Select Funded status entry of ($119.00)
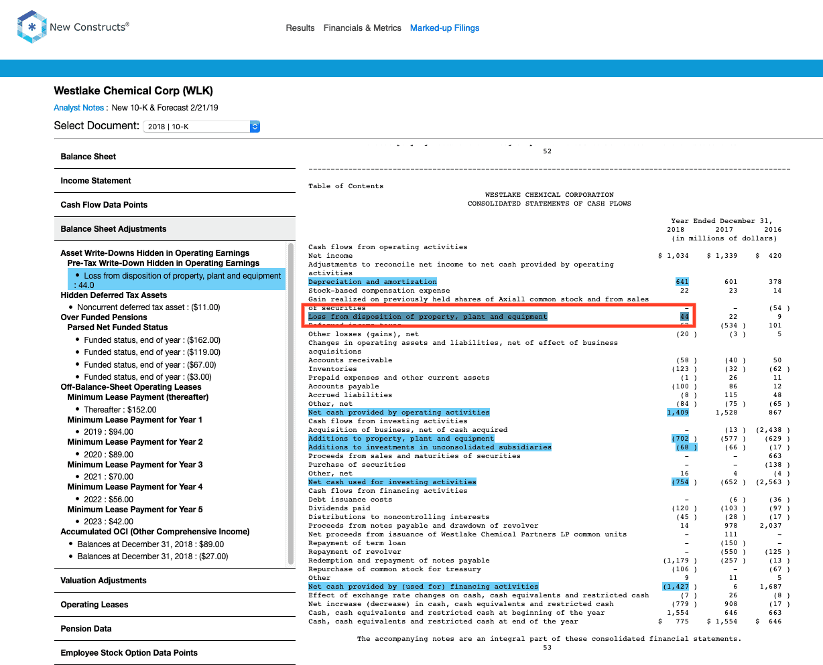Viewport: 823px width, 665px height. (152, 352)
